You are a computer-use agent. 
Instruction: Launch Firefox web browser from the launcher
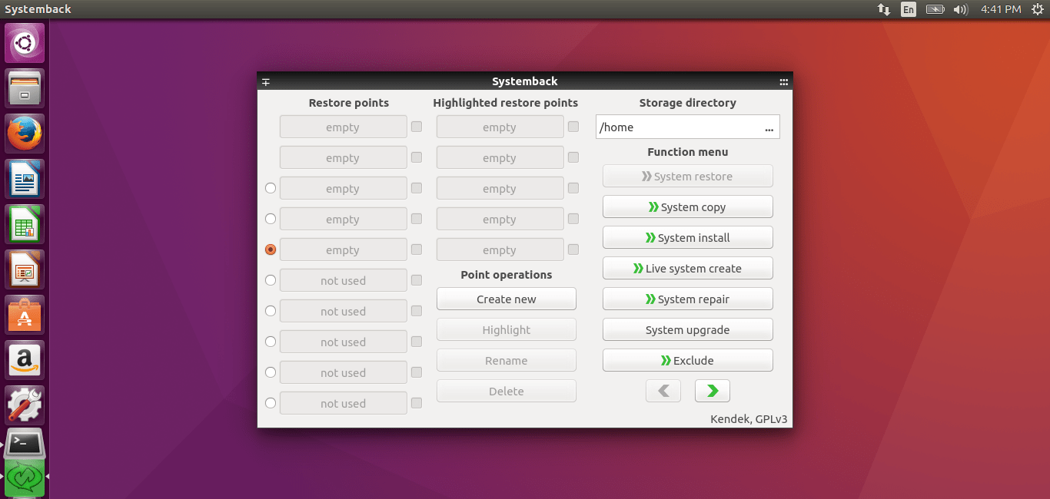[x=25, y=134]
